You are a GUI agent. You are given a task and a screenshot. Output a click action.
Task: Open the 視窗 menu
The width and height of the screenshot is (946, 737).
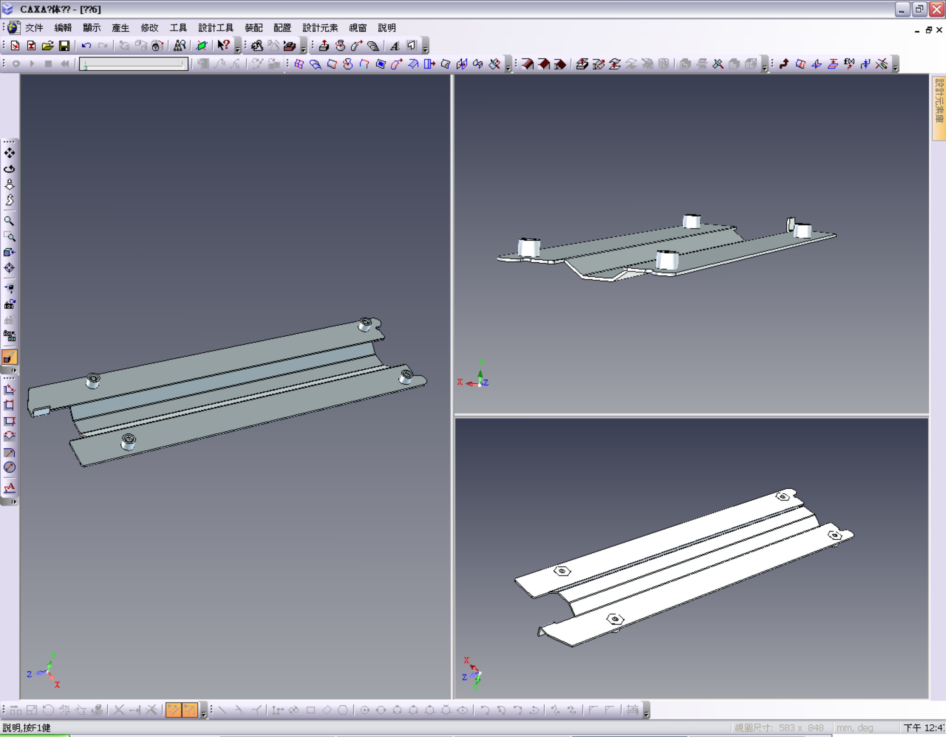(357, 28)
